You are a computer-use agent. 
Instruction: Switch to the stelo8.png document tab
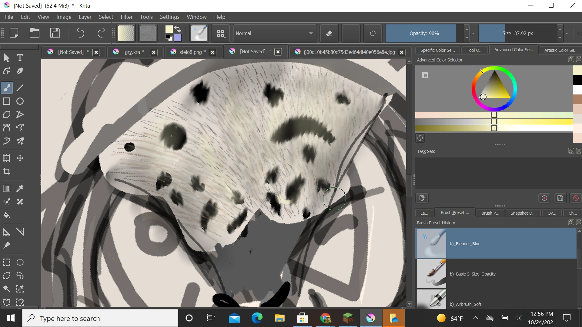point(190,52)
